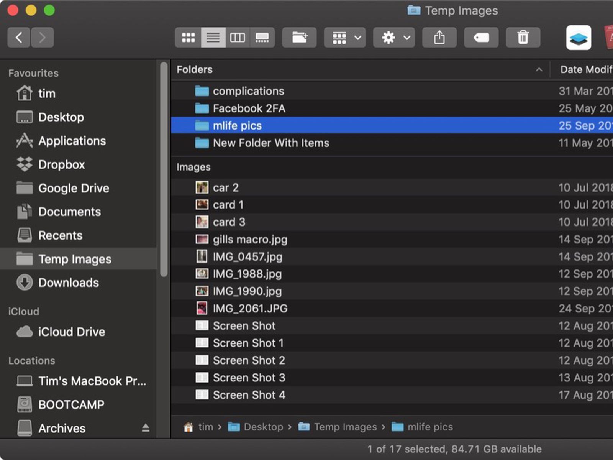Click the Dropbox stacked layers toolbar icon
This screenshot has height=460, width=613.
tap(578, 38)
